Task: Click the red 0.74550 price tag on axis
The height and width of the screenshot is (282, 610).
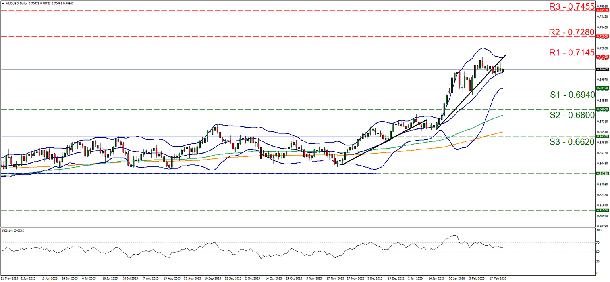Action: click(602, 10)
